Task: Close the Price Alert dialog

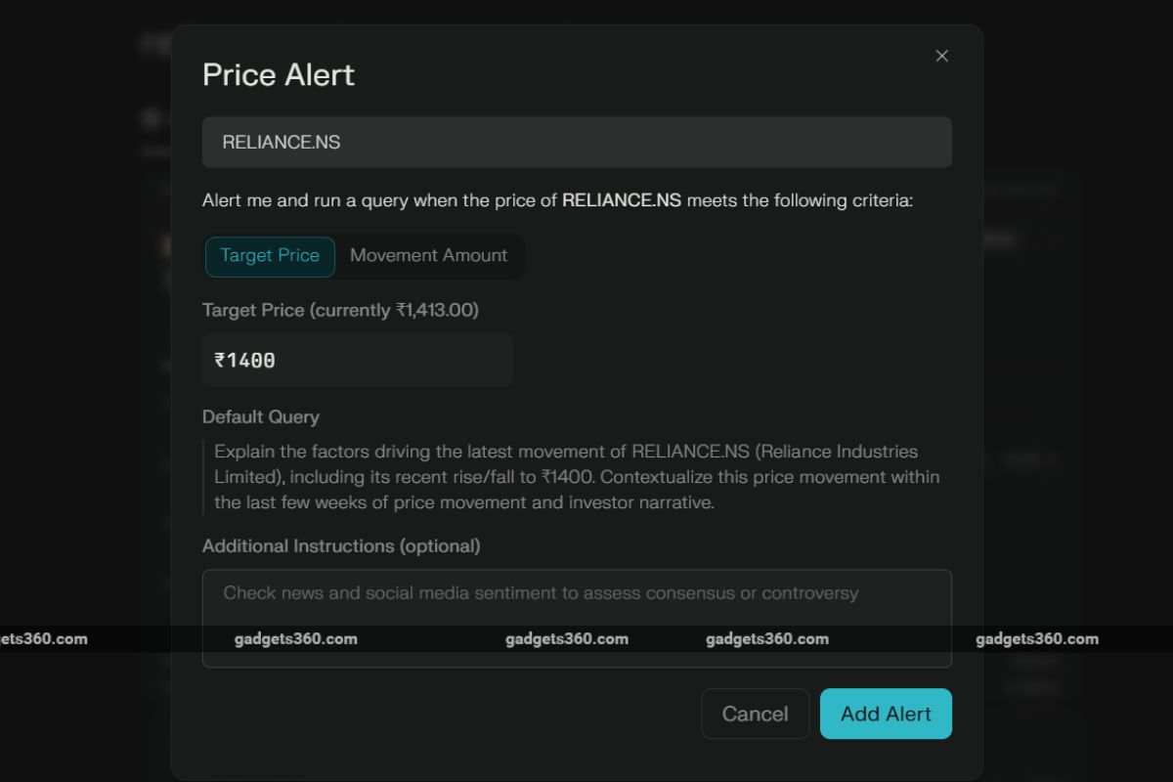Action: point(941,57)
